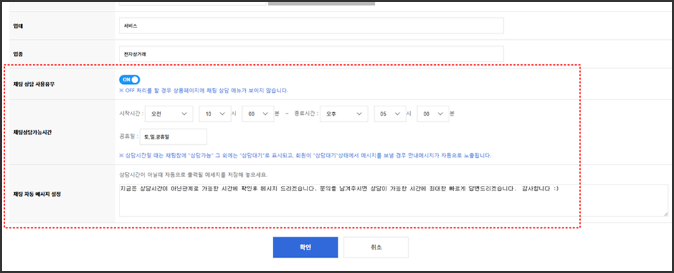Click the 채팅상담가능시간 label
The height and width of the screenshot is (273, 674).
pos(33,132)
